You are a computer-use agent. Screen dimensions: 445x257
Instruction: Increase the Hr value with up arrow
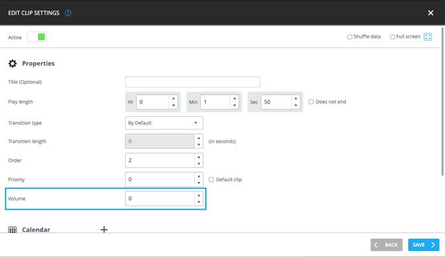pos(173,98)
